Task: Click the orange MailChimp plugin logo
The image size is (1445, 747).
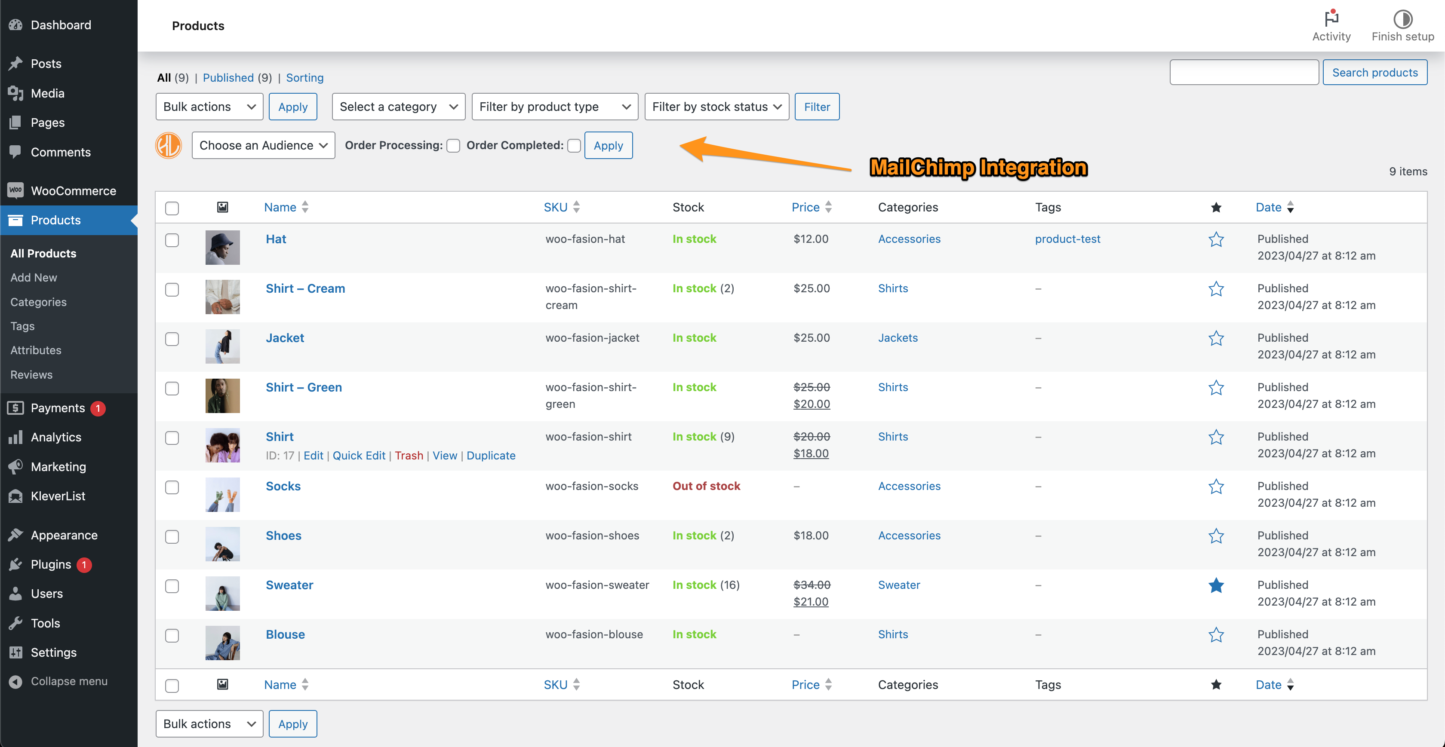Action: tap(168, 146)
